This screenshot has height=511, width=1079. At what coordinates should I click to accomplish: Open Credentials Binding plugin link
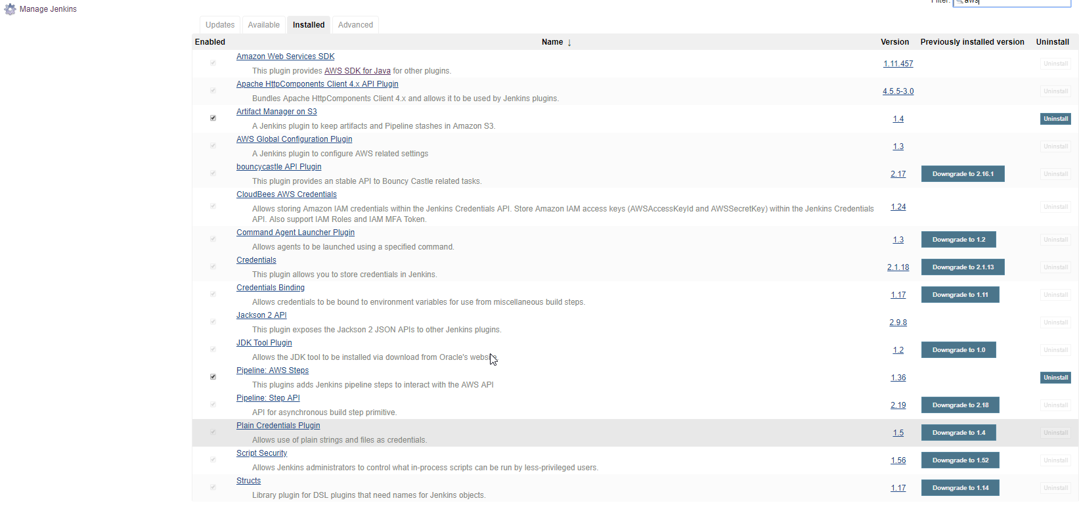271,288
